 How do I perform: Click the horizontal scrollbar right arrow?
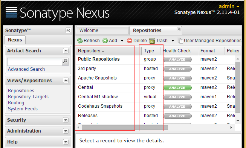click(x=231, y=127)
